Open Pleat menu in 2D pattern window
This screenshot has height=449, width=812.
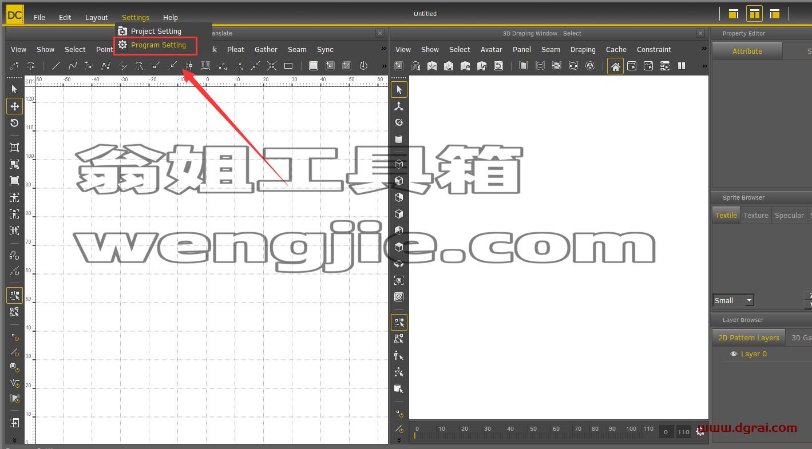click(236, 50)
